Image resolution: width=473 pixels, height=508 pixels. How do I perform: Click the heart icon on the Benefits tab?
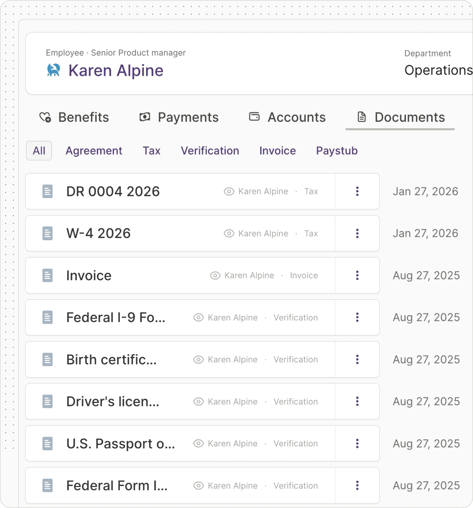[x=45, y=117]
